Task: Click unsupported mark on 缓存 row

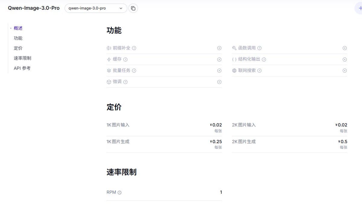Action: (219, 60)
